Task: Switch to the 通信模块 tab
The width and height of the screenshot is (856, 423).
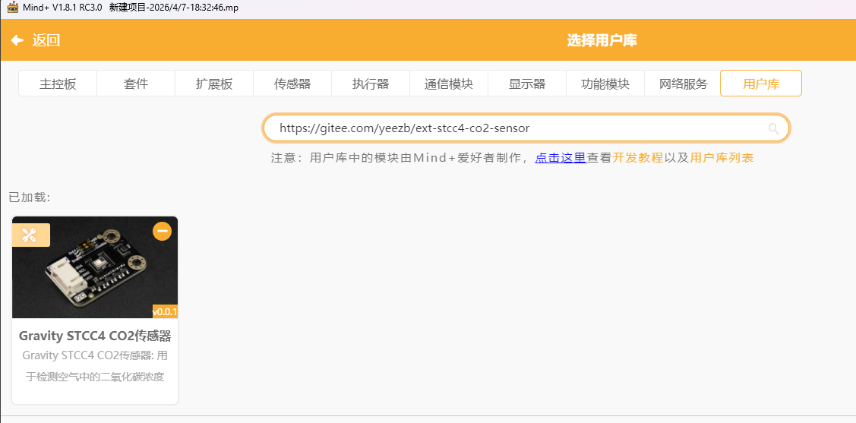Action: coord(449,84)
